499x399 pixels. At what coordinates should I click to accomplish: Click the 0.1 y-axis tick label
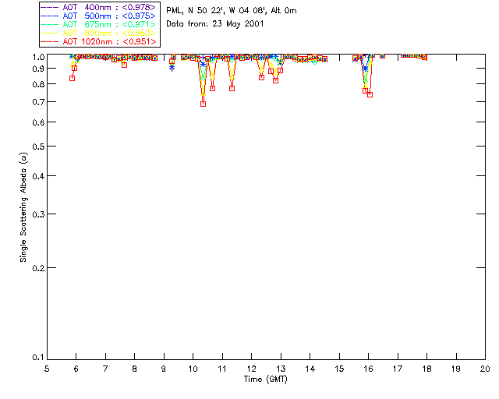tap(38, 358)
